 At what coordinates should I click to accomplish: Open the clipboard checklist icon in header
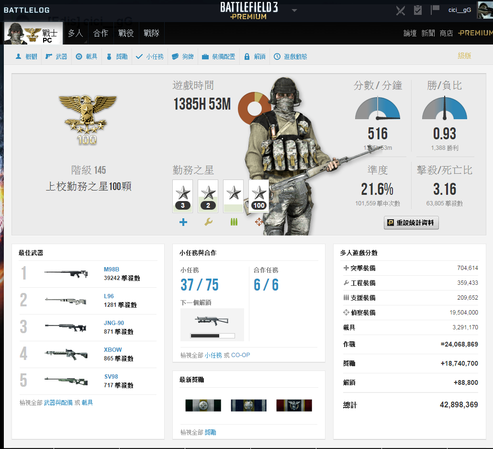coord(417,10)
